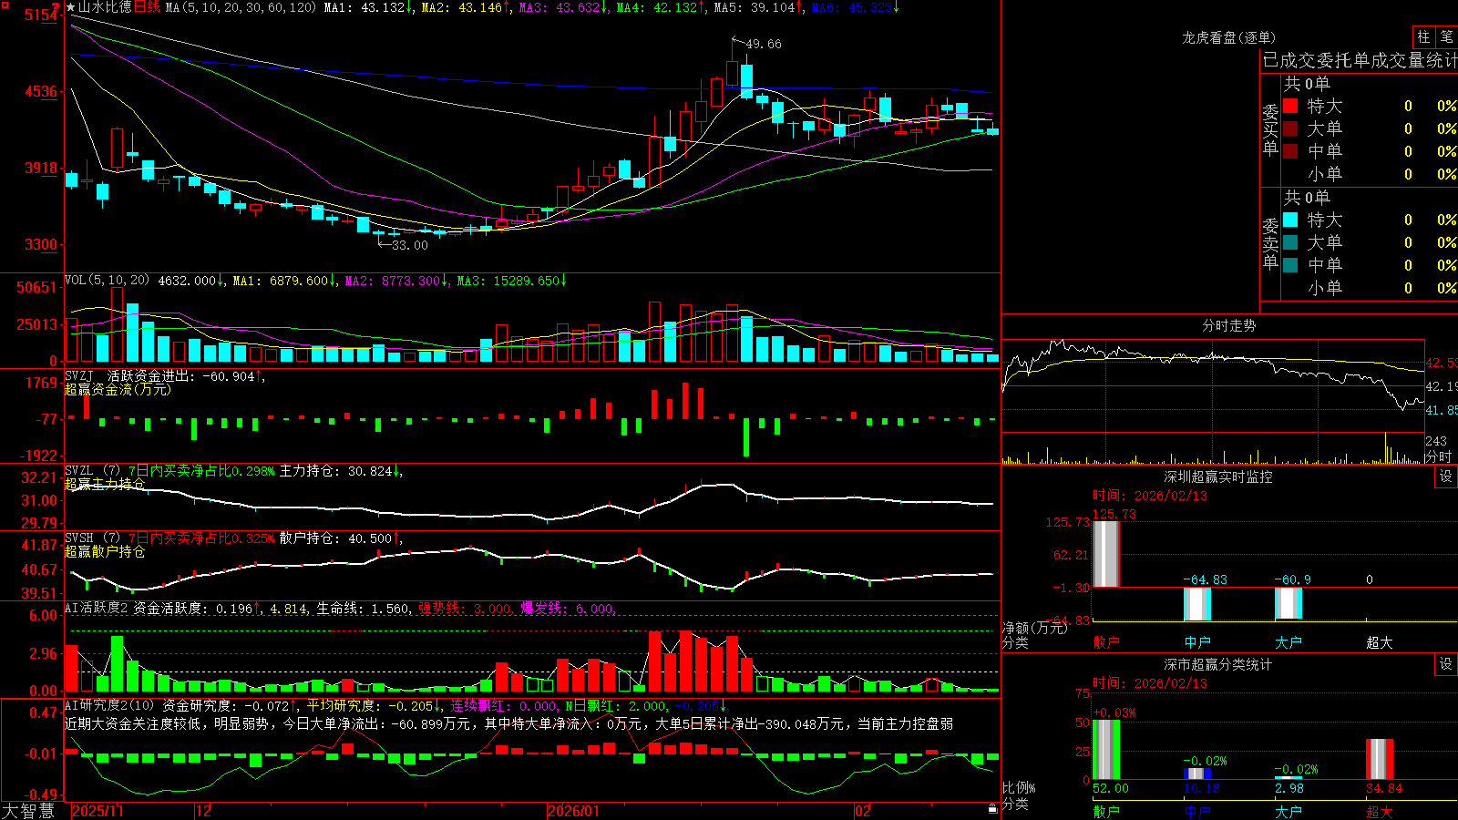1458x820 pixels.
Task: Select the teal 大单 swatch under 委卖单
Action: tap(1290, 242)
